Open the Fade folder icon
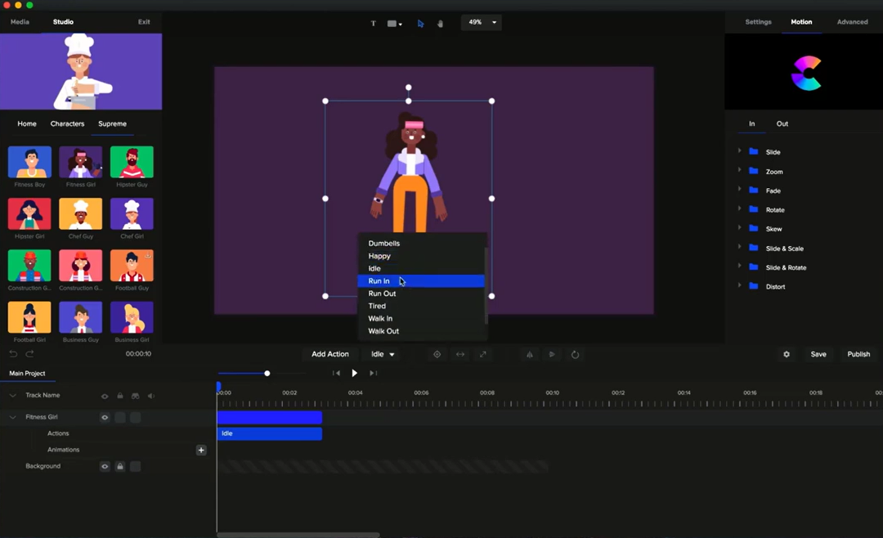Image resolution: width=883 pixels, height=538 pixels. [x=754, y=190]
